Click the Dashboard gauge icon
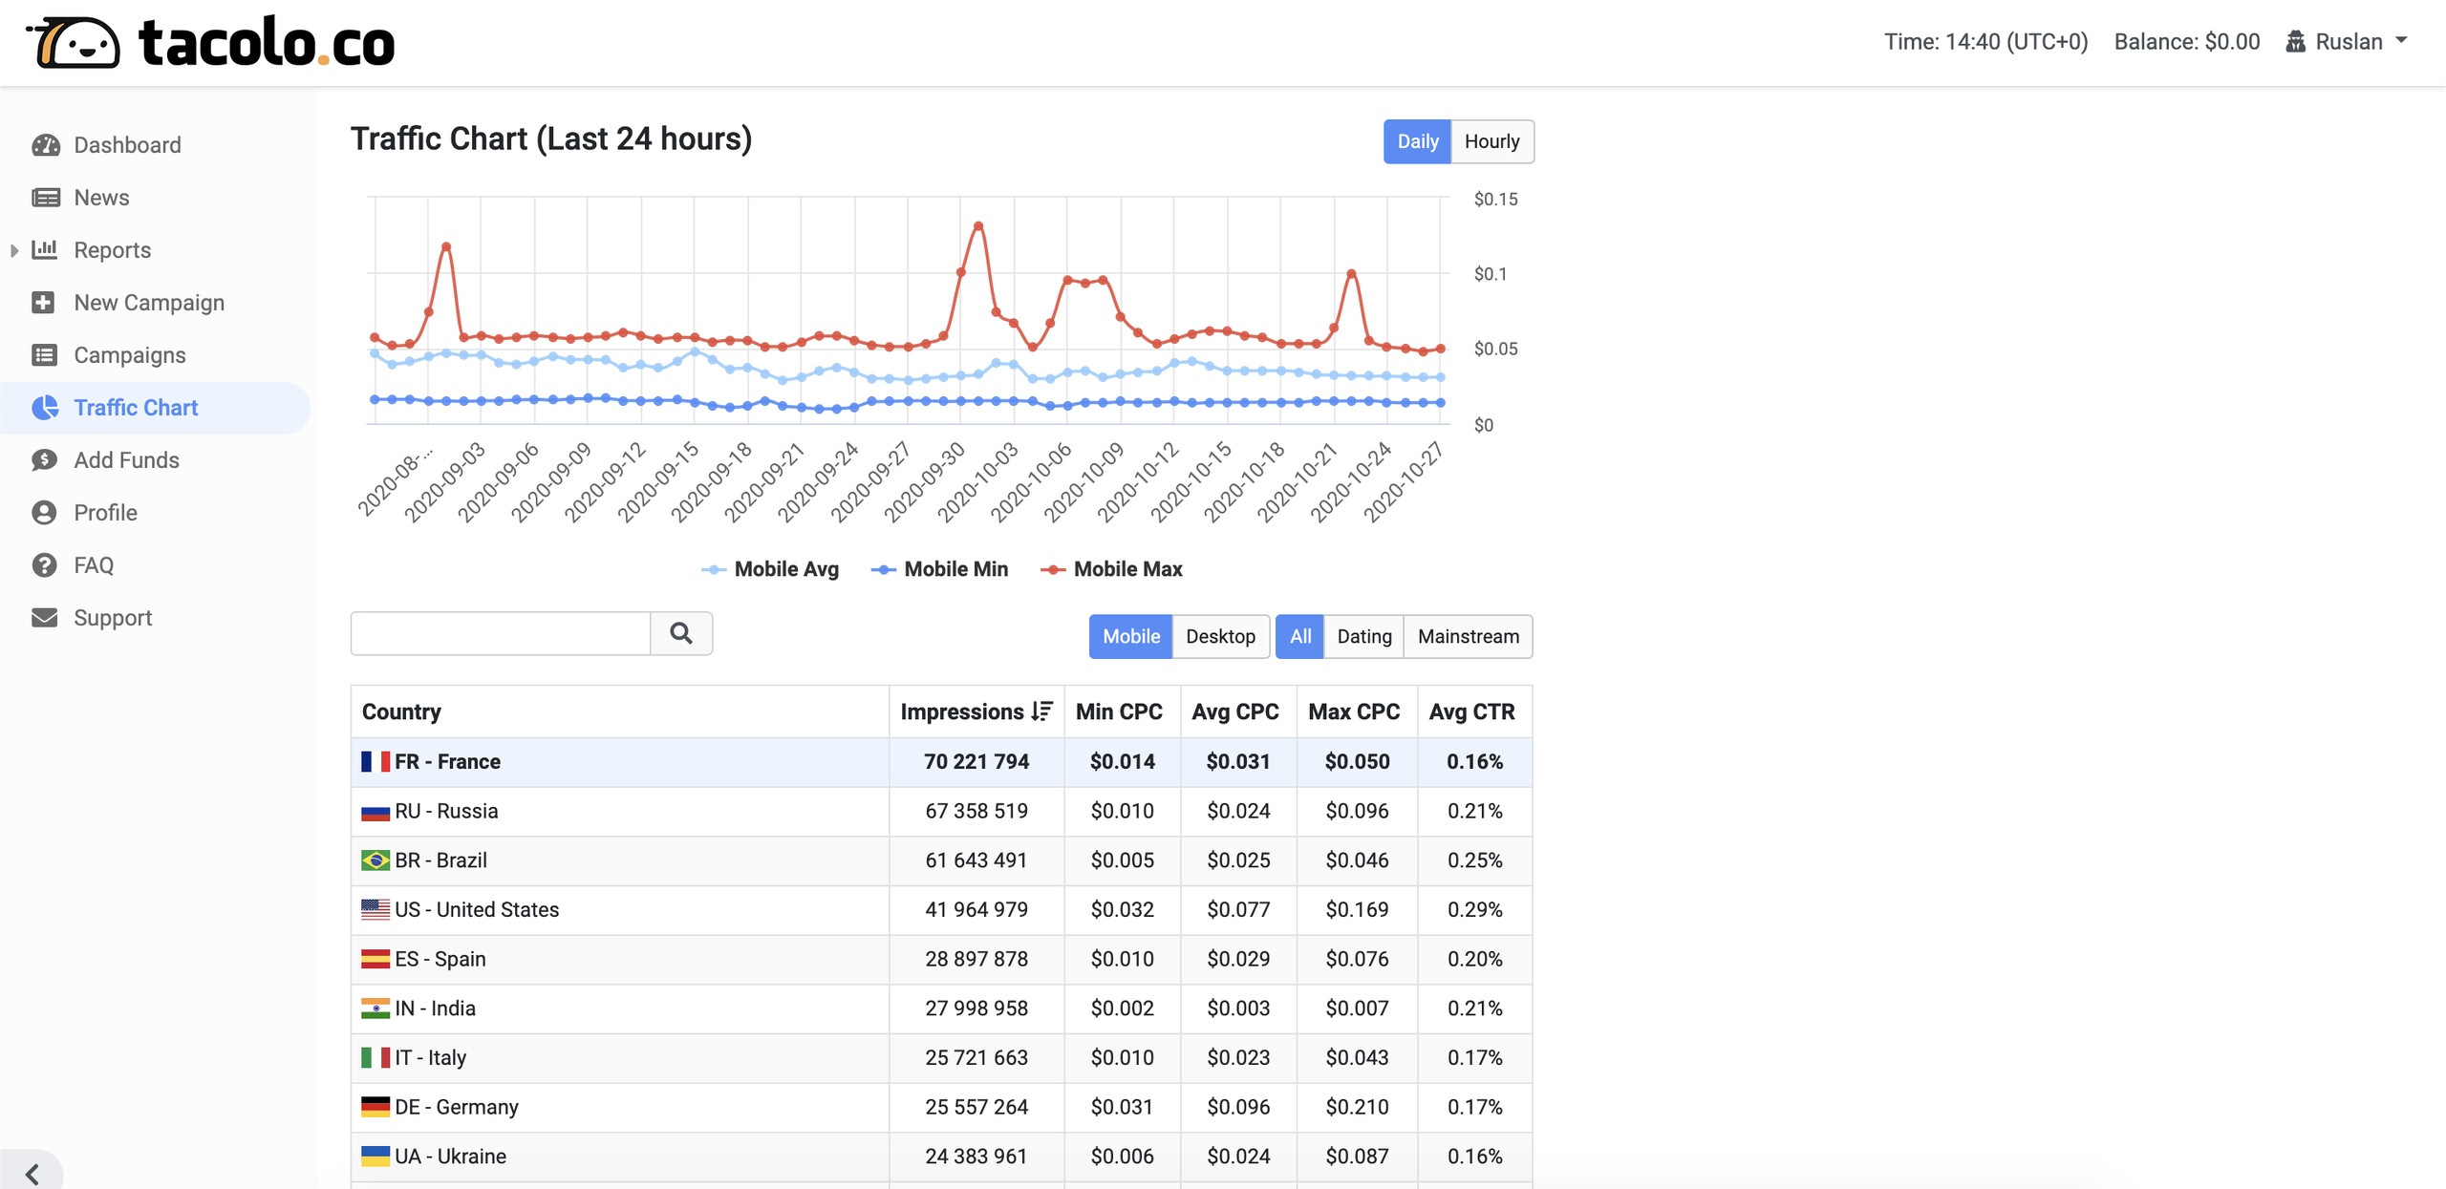Viewport: 2446px width, 1189px height. tap(45, 145)
